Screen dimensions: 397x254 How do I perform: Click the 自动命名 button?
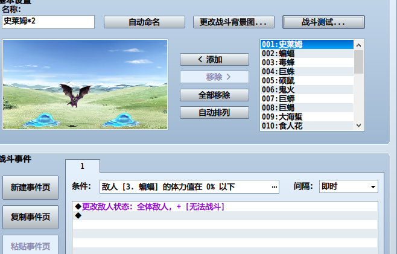[x=144, y=22]
